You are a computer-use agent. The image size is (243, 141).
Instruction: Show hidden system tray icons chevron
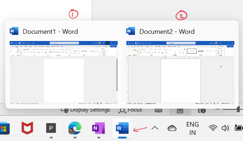[x=155, y=128]
